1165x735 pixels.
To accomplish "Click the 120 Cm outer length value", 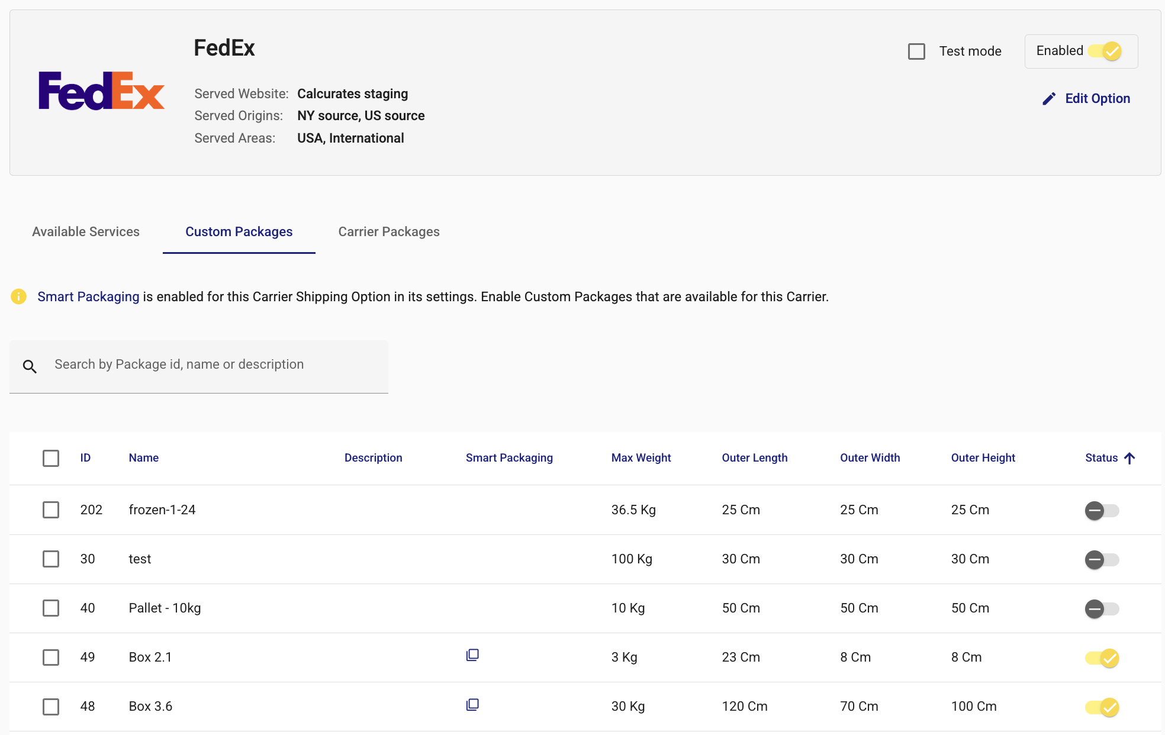I will (x=745, y=707).
